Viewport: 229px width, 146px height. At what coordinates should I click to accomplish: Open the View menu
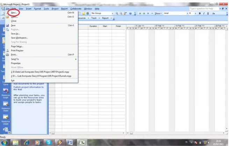pos(21,9)
